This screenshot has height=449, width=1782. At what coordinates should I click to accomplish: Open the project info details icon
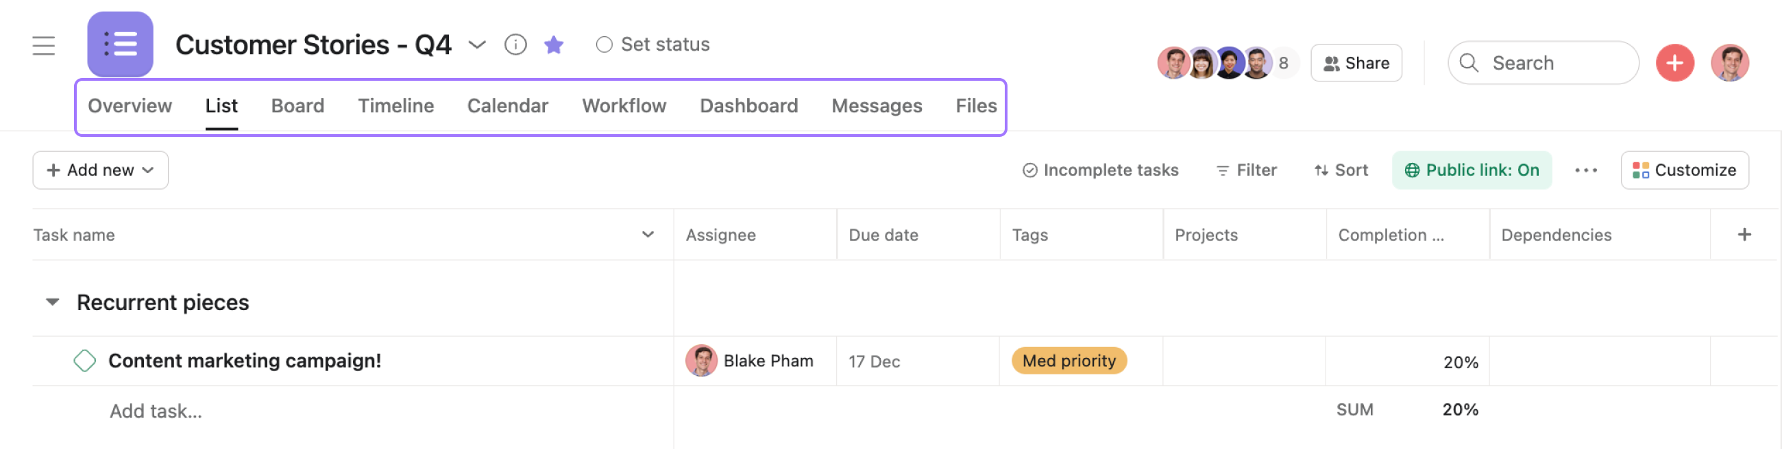click(x=515, y=45)
